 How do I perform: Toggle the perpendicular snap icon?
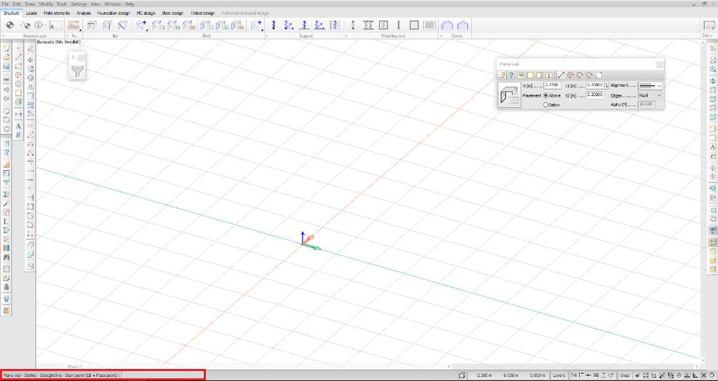pyautogui.click(x=687, y=375)
